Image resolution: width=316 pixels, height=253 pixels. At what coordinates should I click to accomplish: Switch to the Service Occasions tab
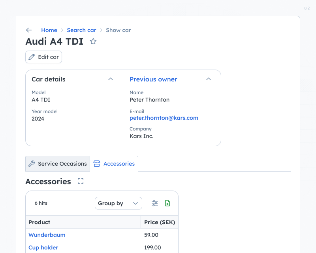point(58,164)
